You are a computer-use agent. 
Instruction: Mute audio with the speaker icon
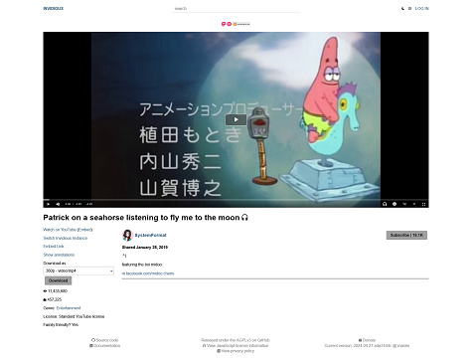click(58, 204)
